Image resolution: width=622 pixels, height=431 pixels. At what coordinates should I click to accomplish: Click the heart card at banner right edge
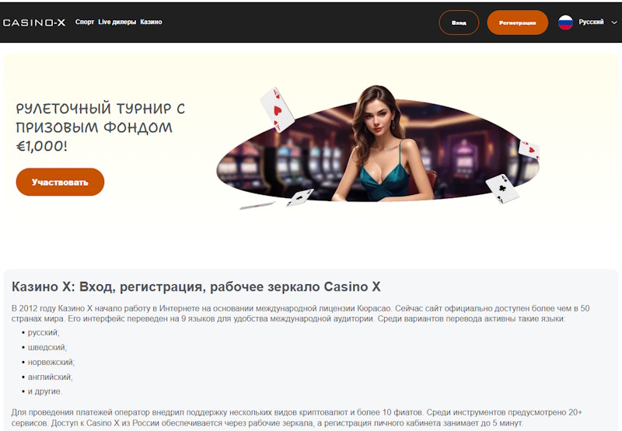click(x=529, y=150)
